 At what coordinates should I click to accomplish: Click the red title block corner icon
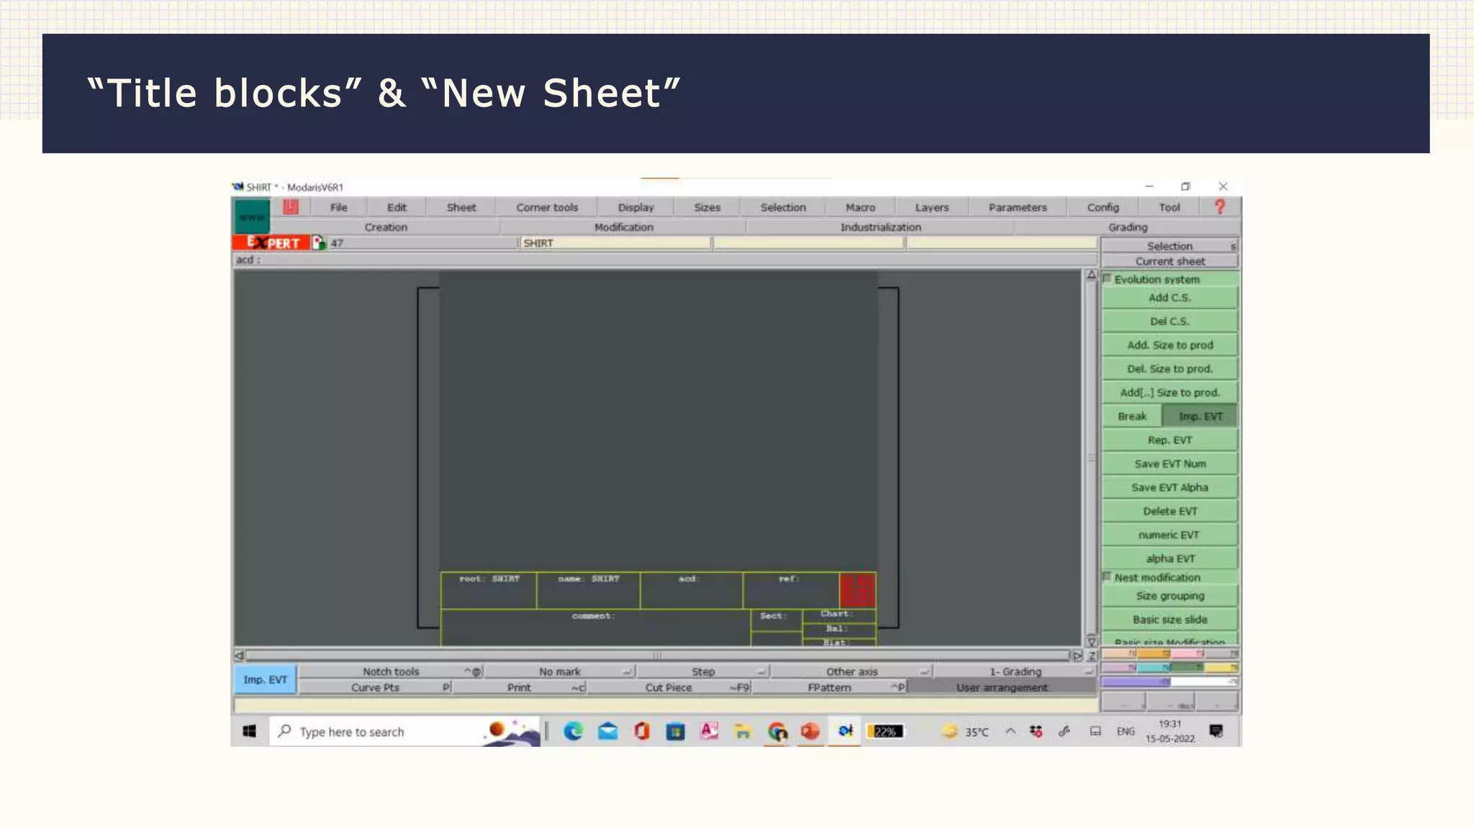click(857, 590)
